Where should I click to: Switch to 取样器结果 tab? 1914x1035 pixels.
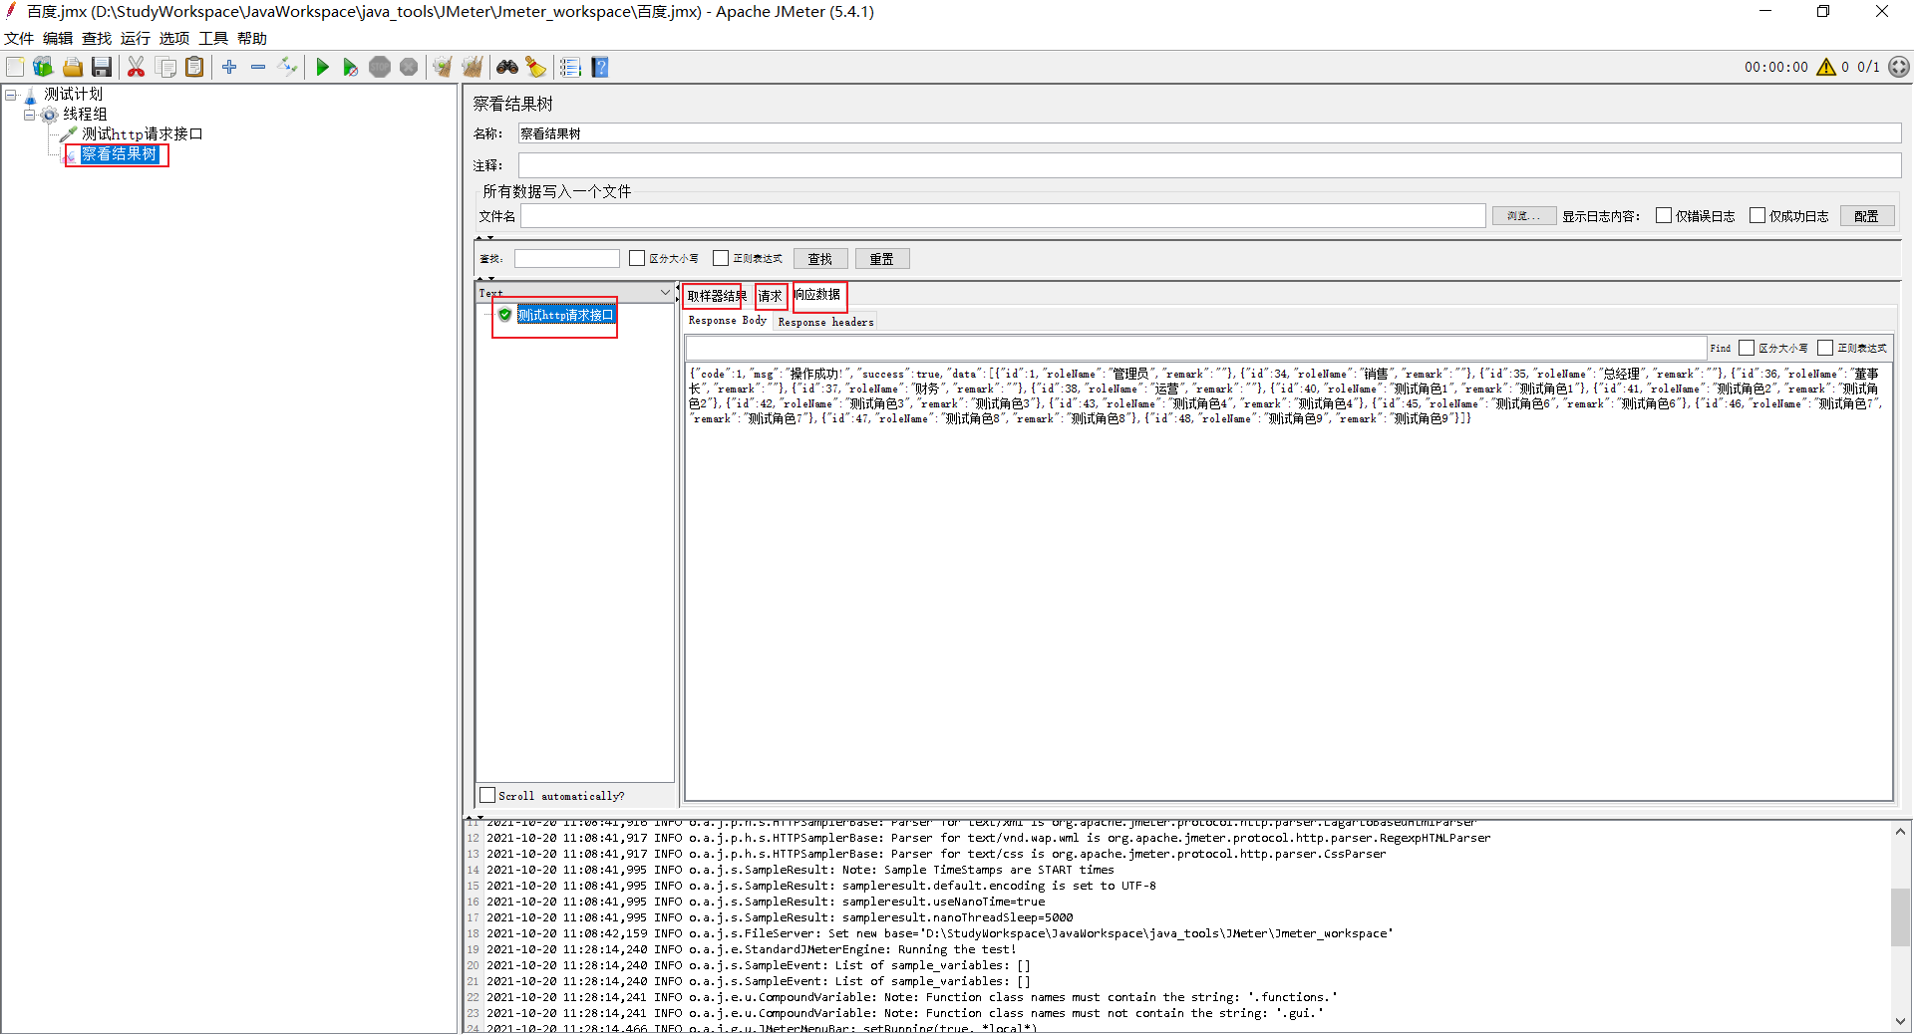click(x=716, y=296)
